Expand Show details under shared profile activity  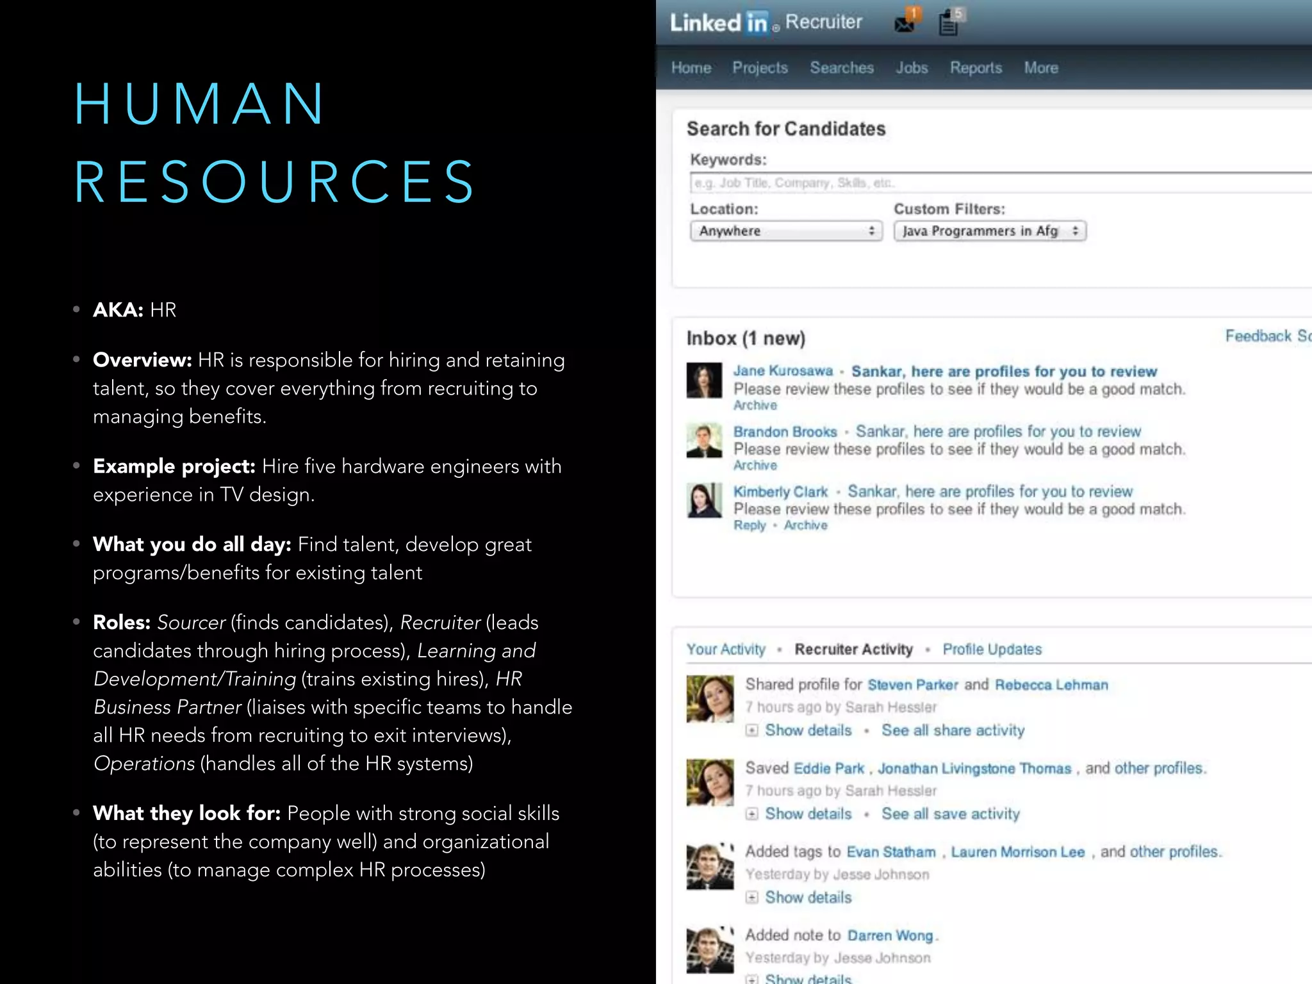807,730
